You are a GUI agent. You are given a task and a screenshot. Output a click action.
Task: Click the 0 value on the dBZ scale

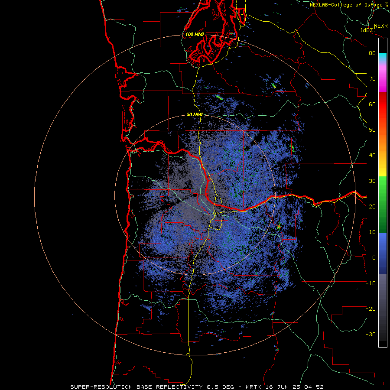point(374,258)
